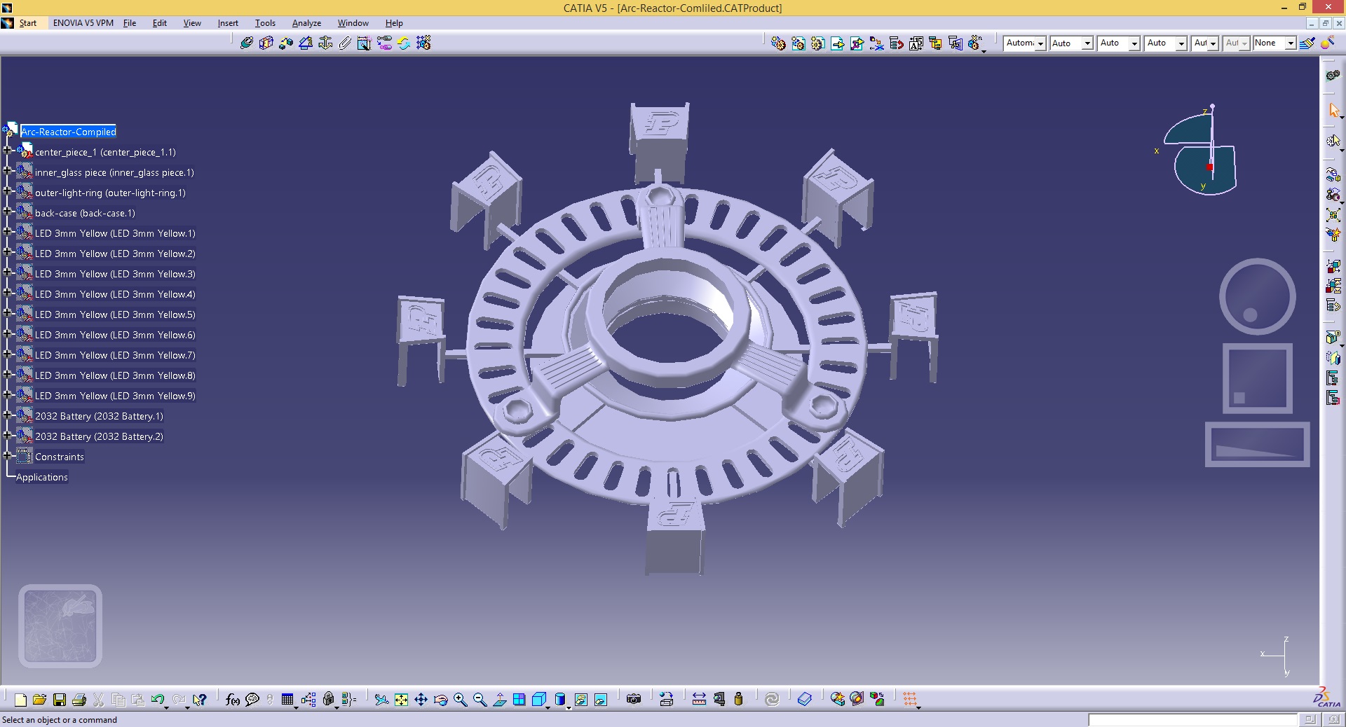
Task: Expand the LED 3mm Yellow.5 node
Action: click(x=8, y=312)
